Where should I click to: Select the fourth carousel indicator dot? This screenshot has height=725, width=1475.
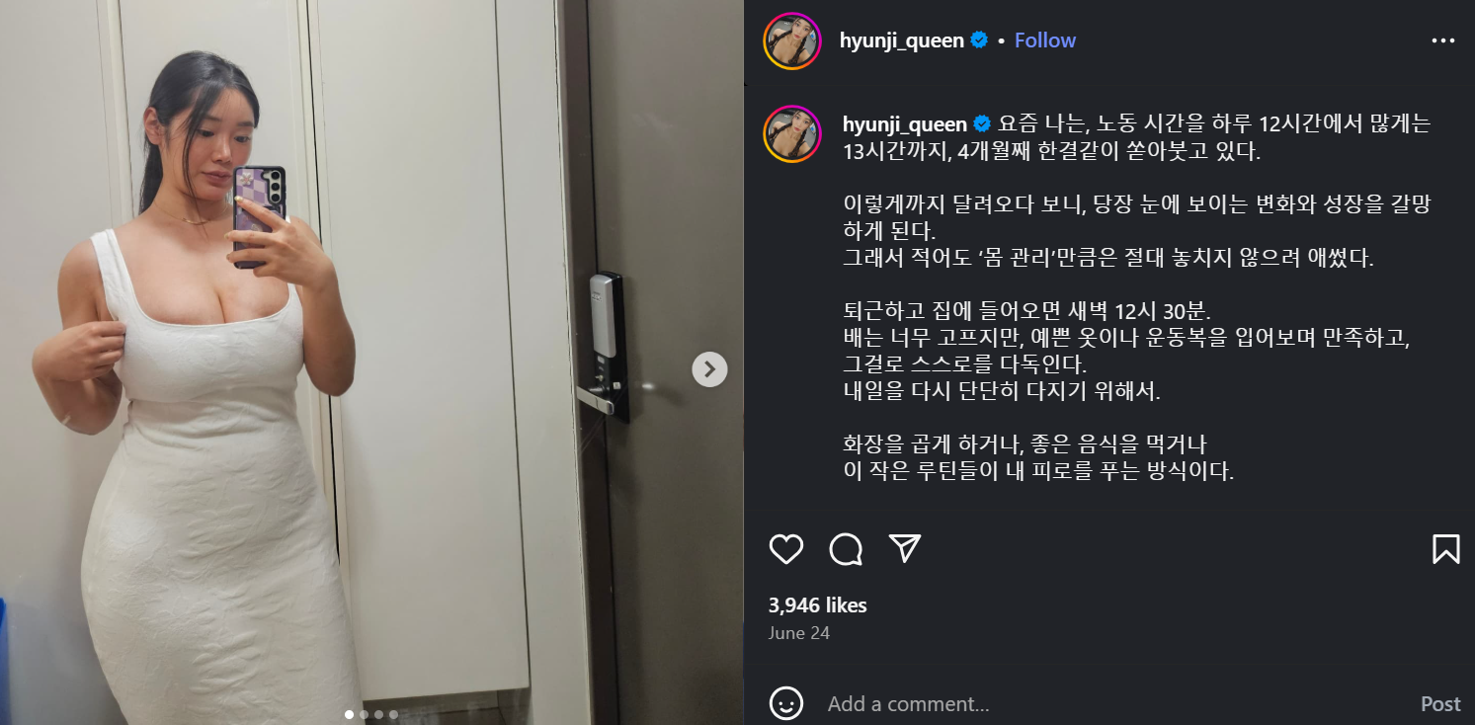[x=393, y=714]
